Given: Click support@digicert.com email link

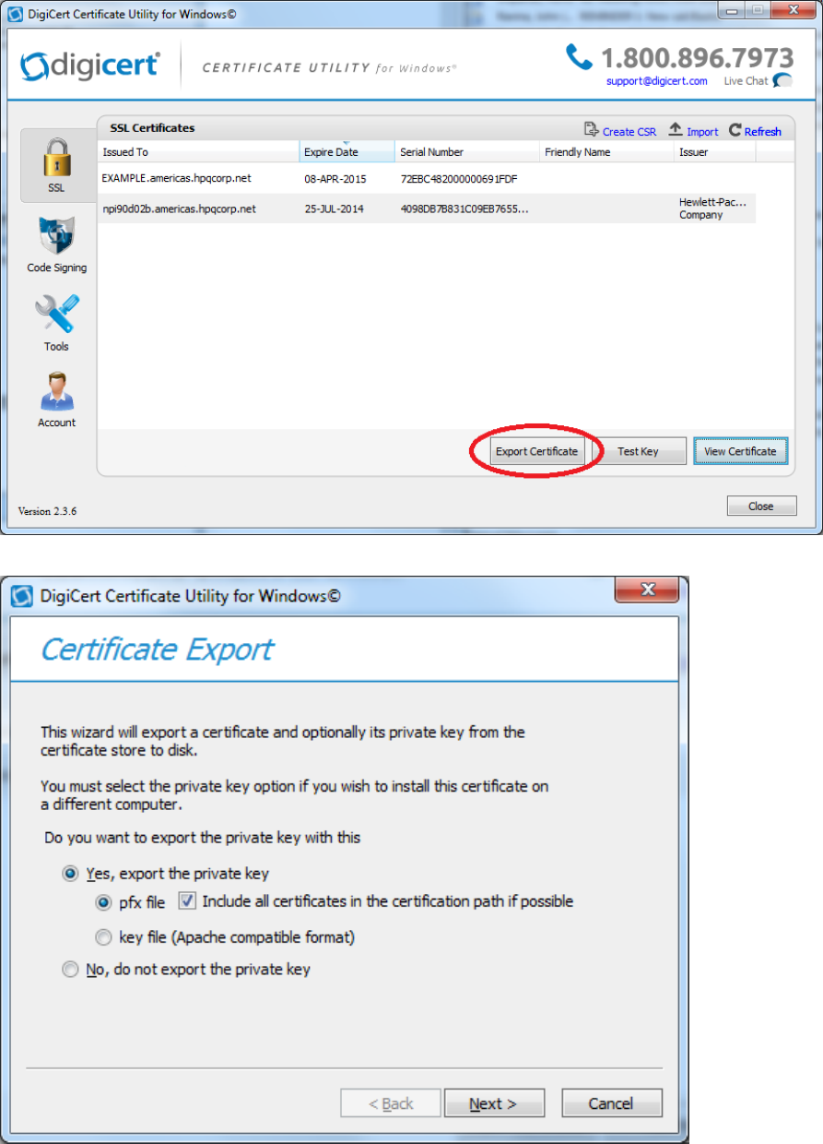Looking at the screenshot, I should pyautogui.click(x=656, y=81).
